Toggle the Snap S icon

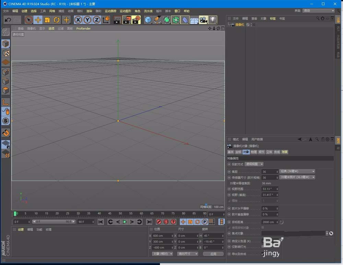pos(6,121)
